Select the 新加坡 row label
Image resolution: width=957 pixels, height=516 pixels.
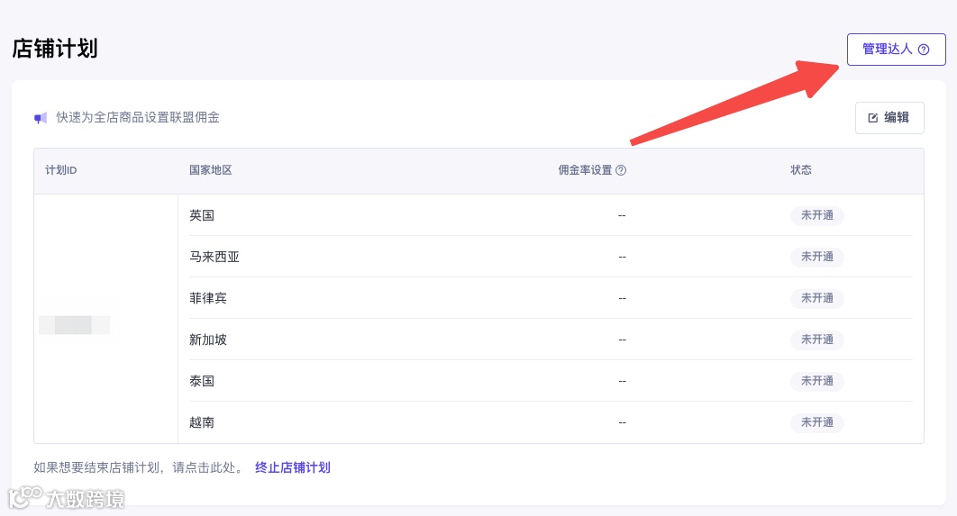(207, 339)
